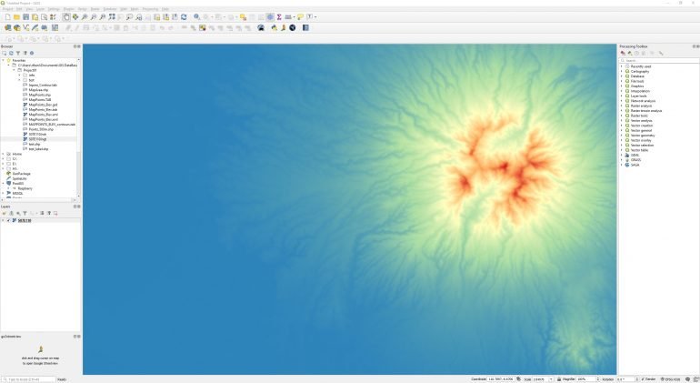Open the Python console icon
Screen dimensions: 700x383
click(275, 27)
